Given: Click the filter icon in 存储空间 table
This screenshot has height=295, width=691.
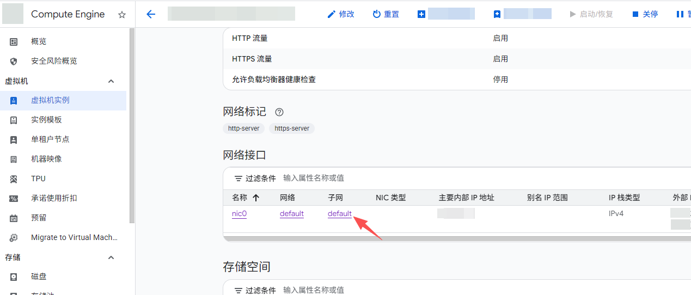Looking at the screenshot, I should [238, 290].
